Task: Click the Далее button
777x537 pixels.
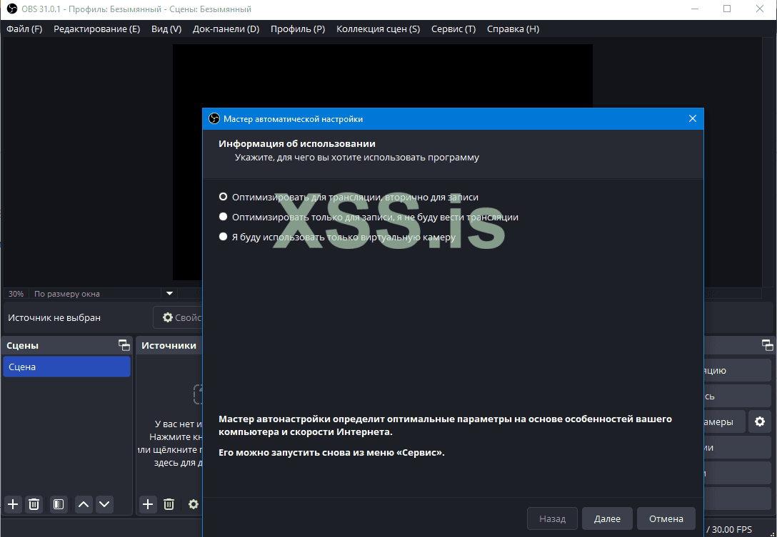Action: 607,518
